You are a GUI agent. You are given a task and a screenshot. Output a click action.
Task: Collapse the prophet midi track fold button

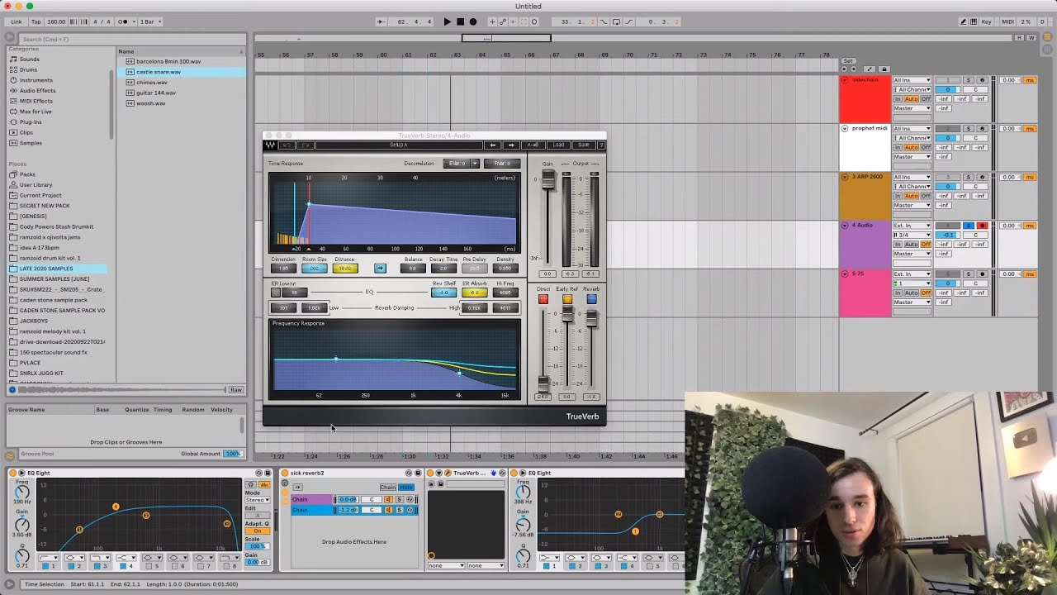coord(845,129)
